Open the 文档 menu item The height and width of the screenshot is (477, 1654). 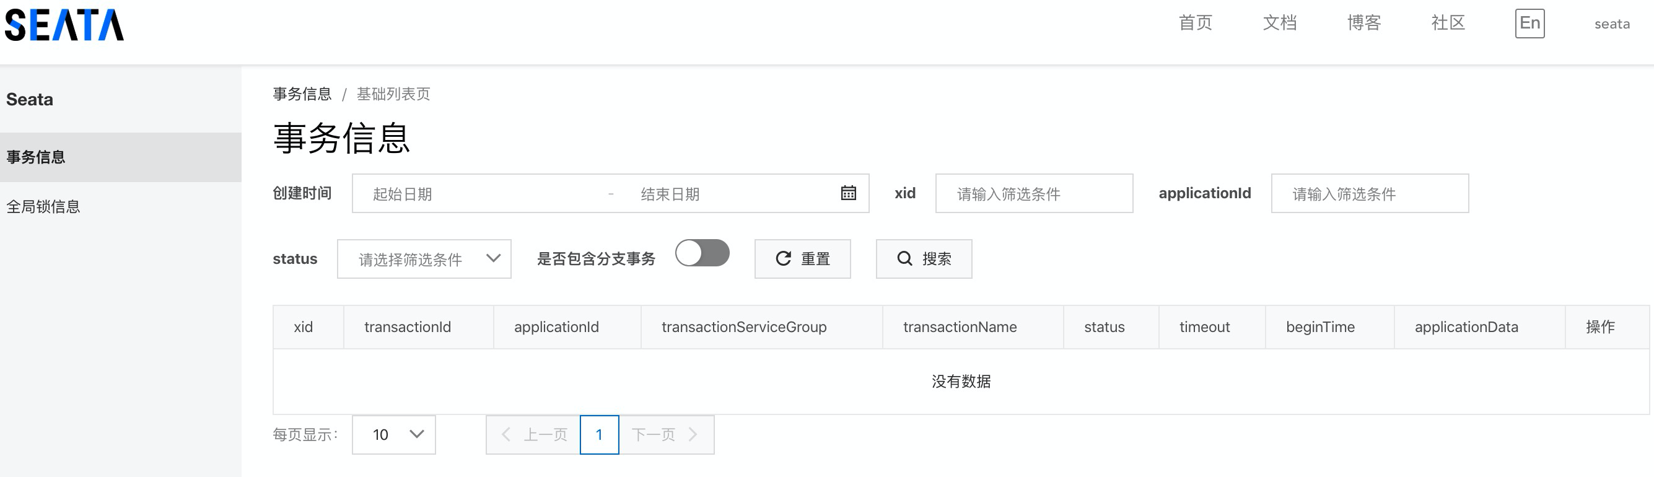tap(1280, 23)
